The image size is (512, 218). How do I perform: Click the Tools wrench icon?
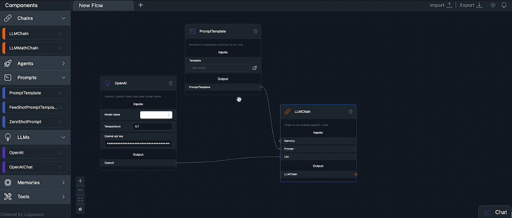coord(8,196)
